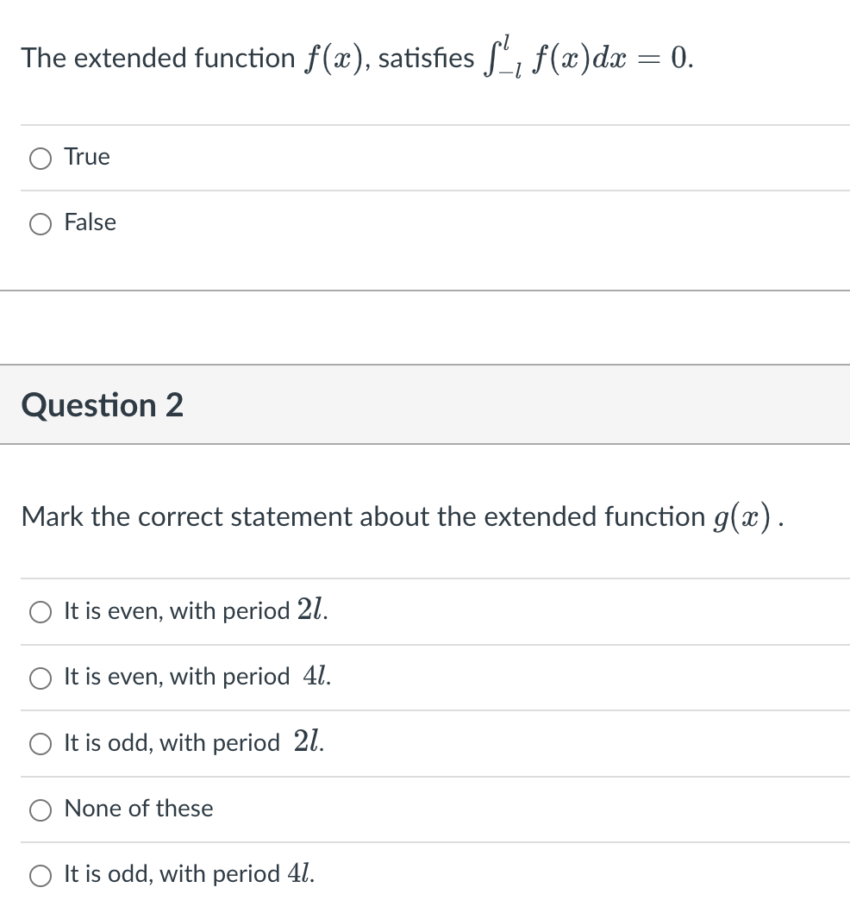Viewport: 850px width, 919px height.
Task: Click the True answer label text
Action: (86, 157)
